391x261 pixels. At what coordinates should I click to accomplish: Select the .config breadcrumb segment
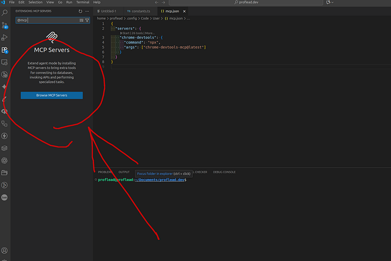(132, 18)
